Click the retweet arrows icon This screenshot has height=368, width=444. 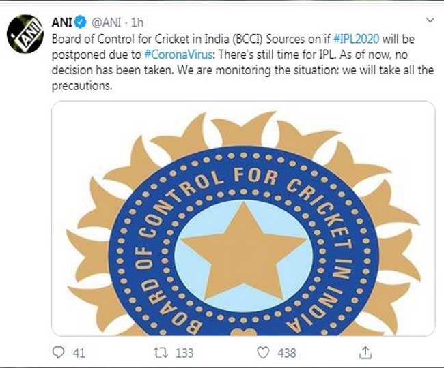pyautogui.click(x=161, y=353)
